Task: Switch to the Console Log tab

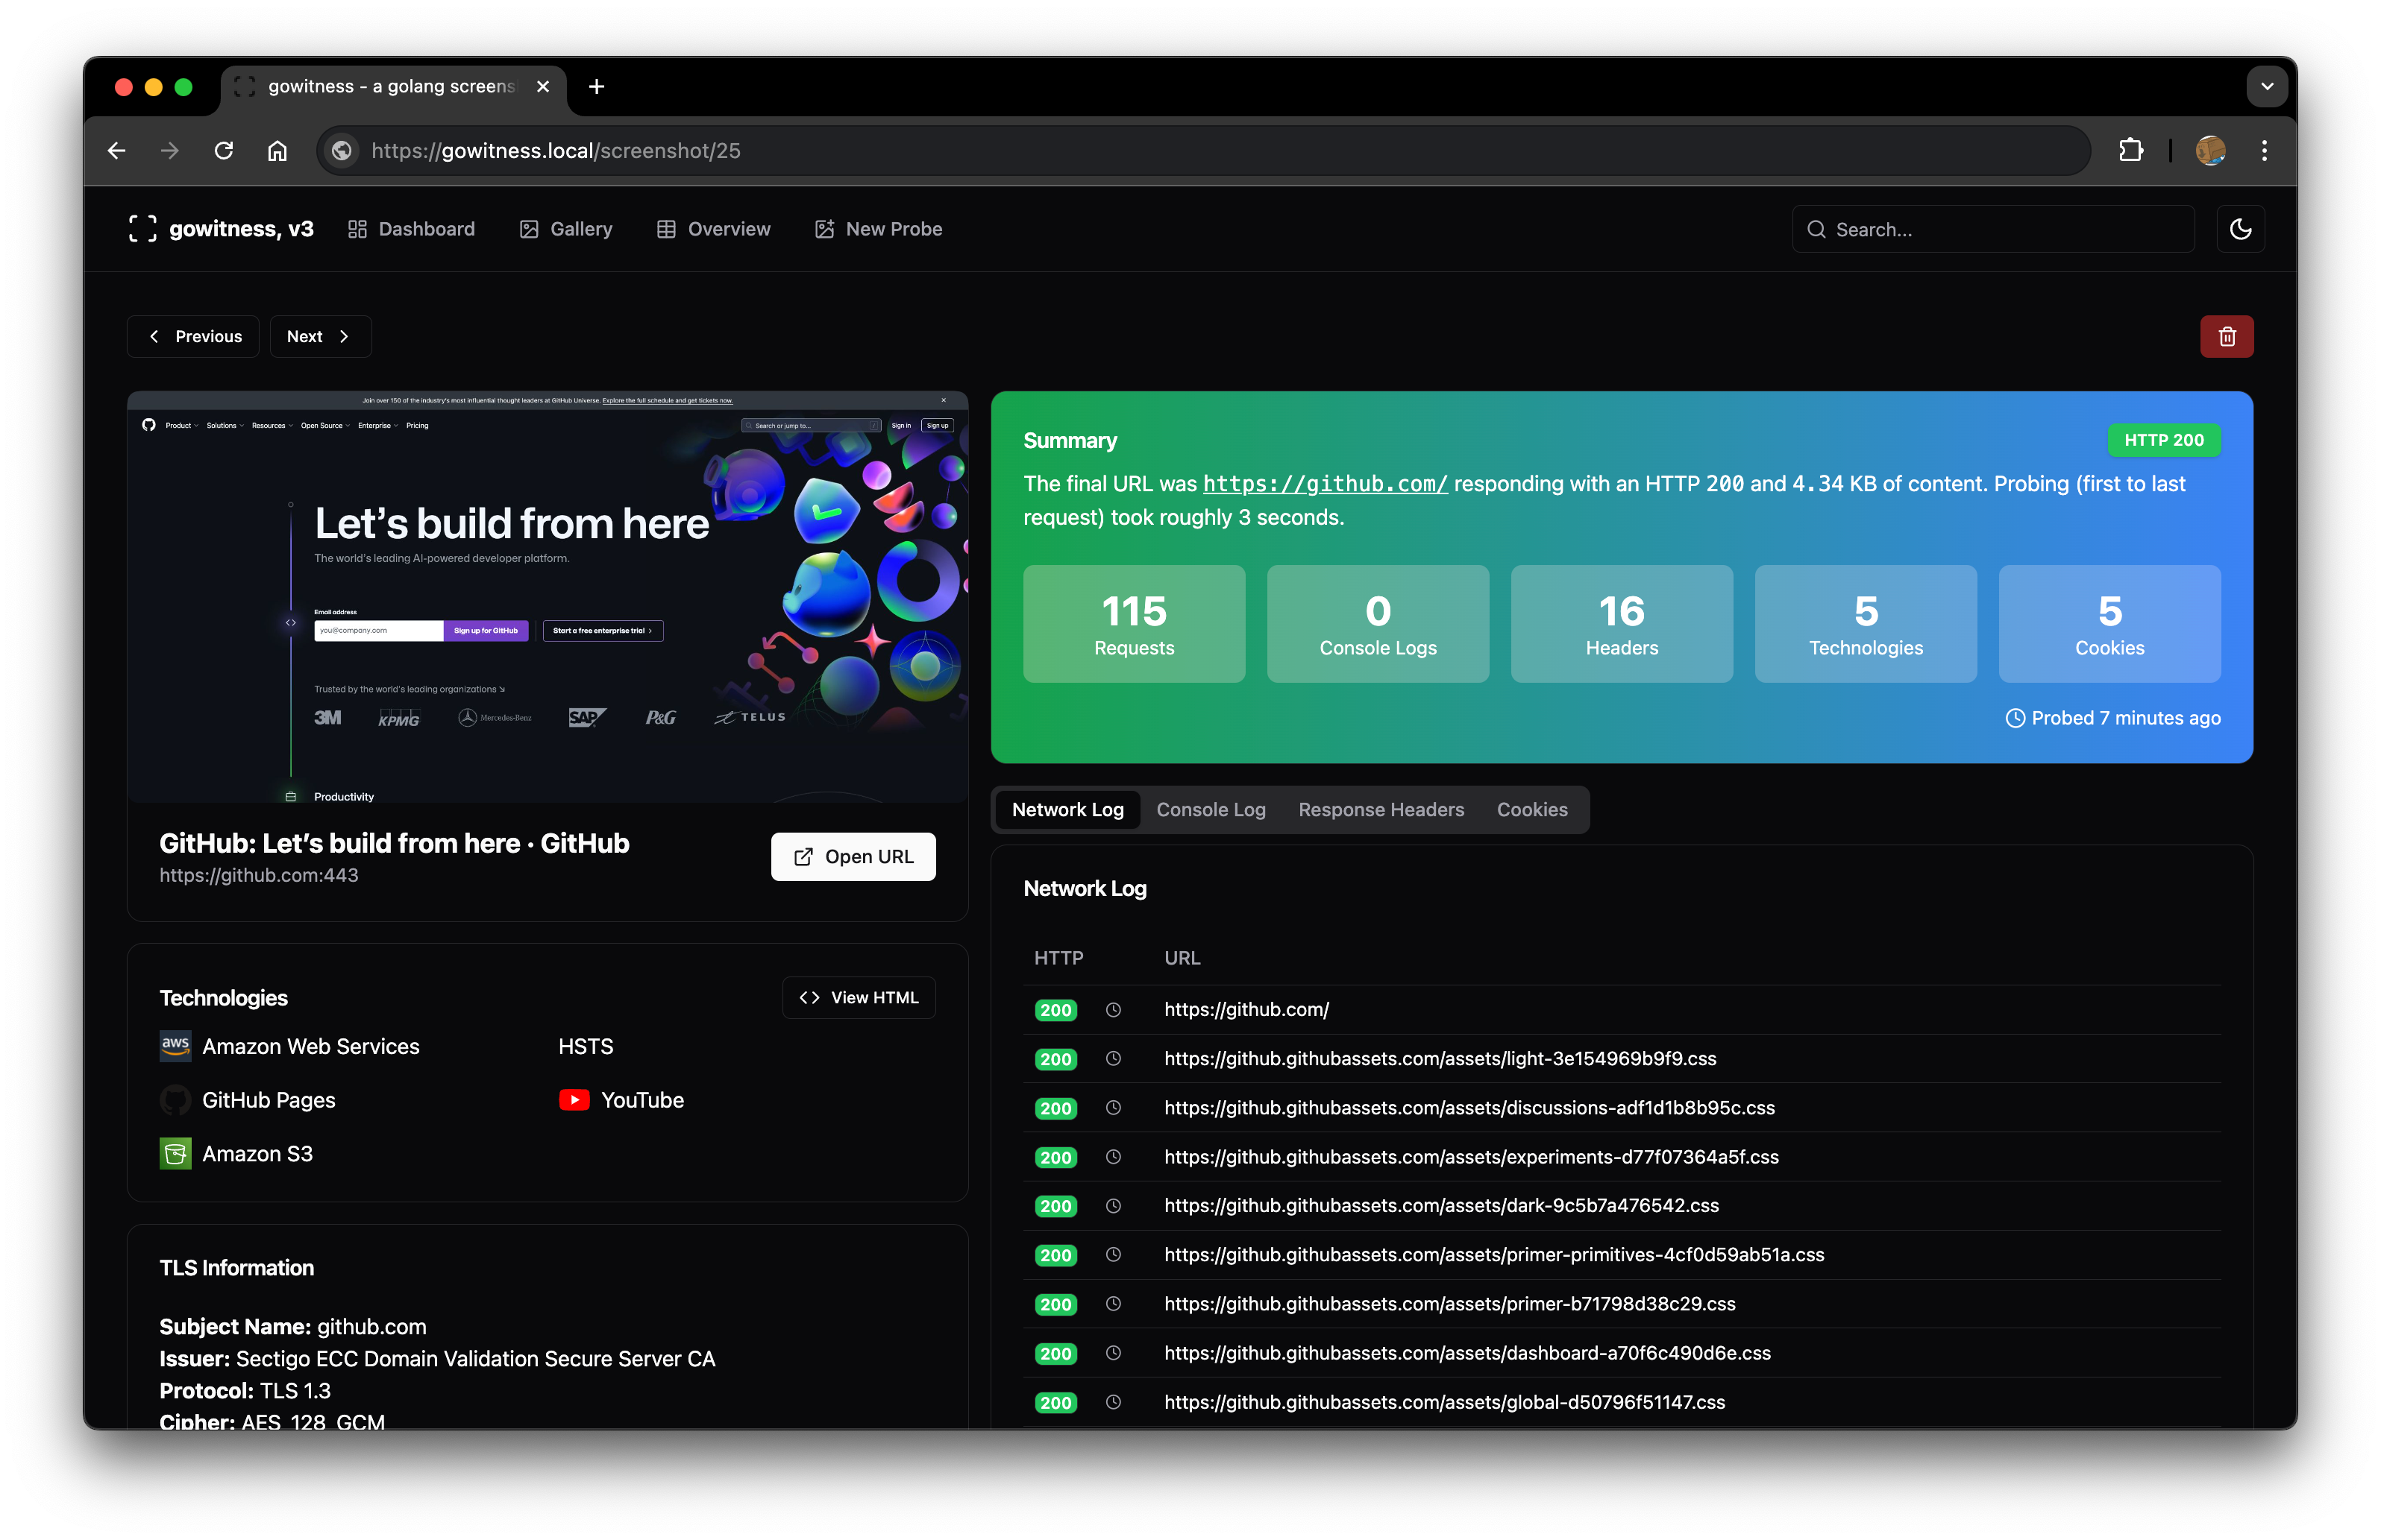Action: (1211, 810)
